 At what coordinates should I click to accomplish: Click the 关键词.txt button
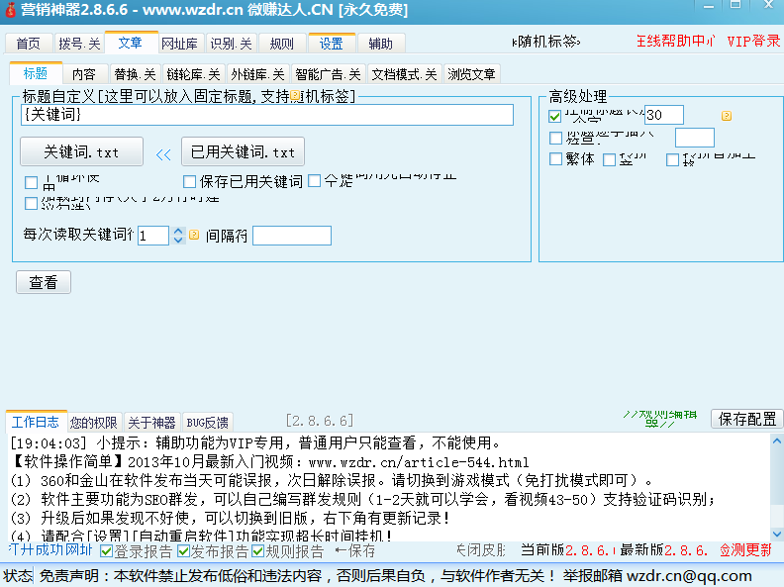point(81,151)
